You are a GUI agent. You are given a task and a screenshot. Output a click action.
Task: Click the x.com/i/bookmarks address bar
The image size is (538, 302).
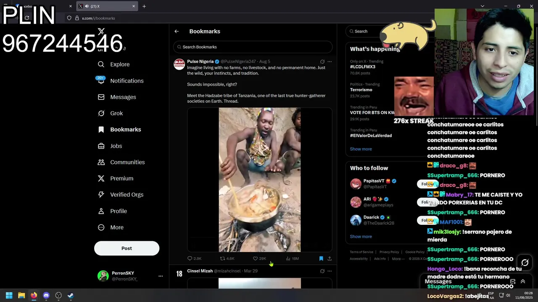(x=98, y=18)
